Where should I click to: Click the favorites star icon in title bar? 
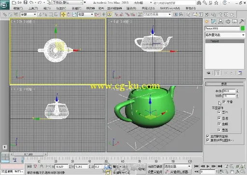(x=217, y=2)
